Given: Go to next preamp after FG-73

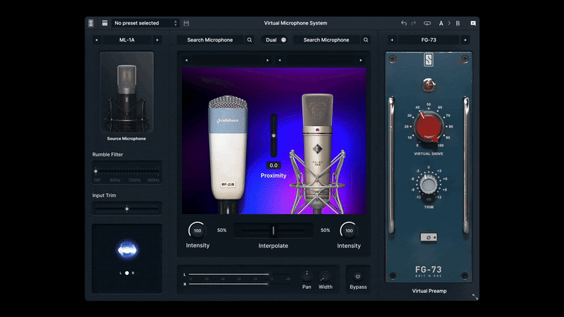Looking at the screenshot, I should (465, 40).
